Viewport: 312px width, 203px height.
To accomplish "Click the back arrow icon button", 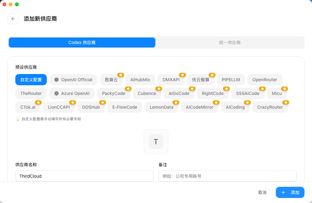I will tap(13, 19).
